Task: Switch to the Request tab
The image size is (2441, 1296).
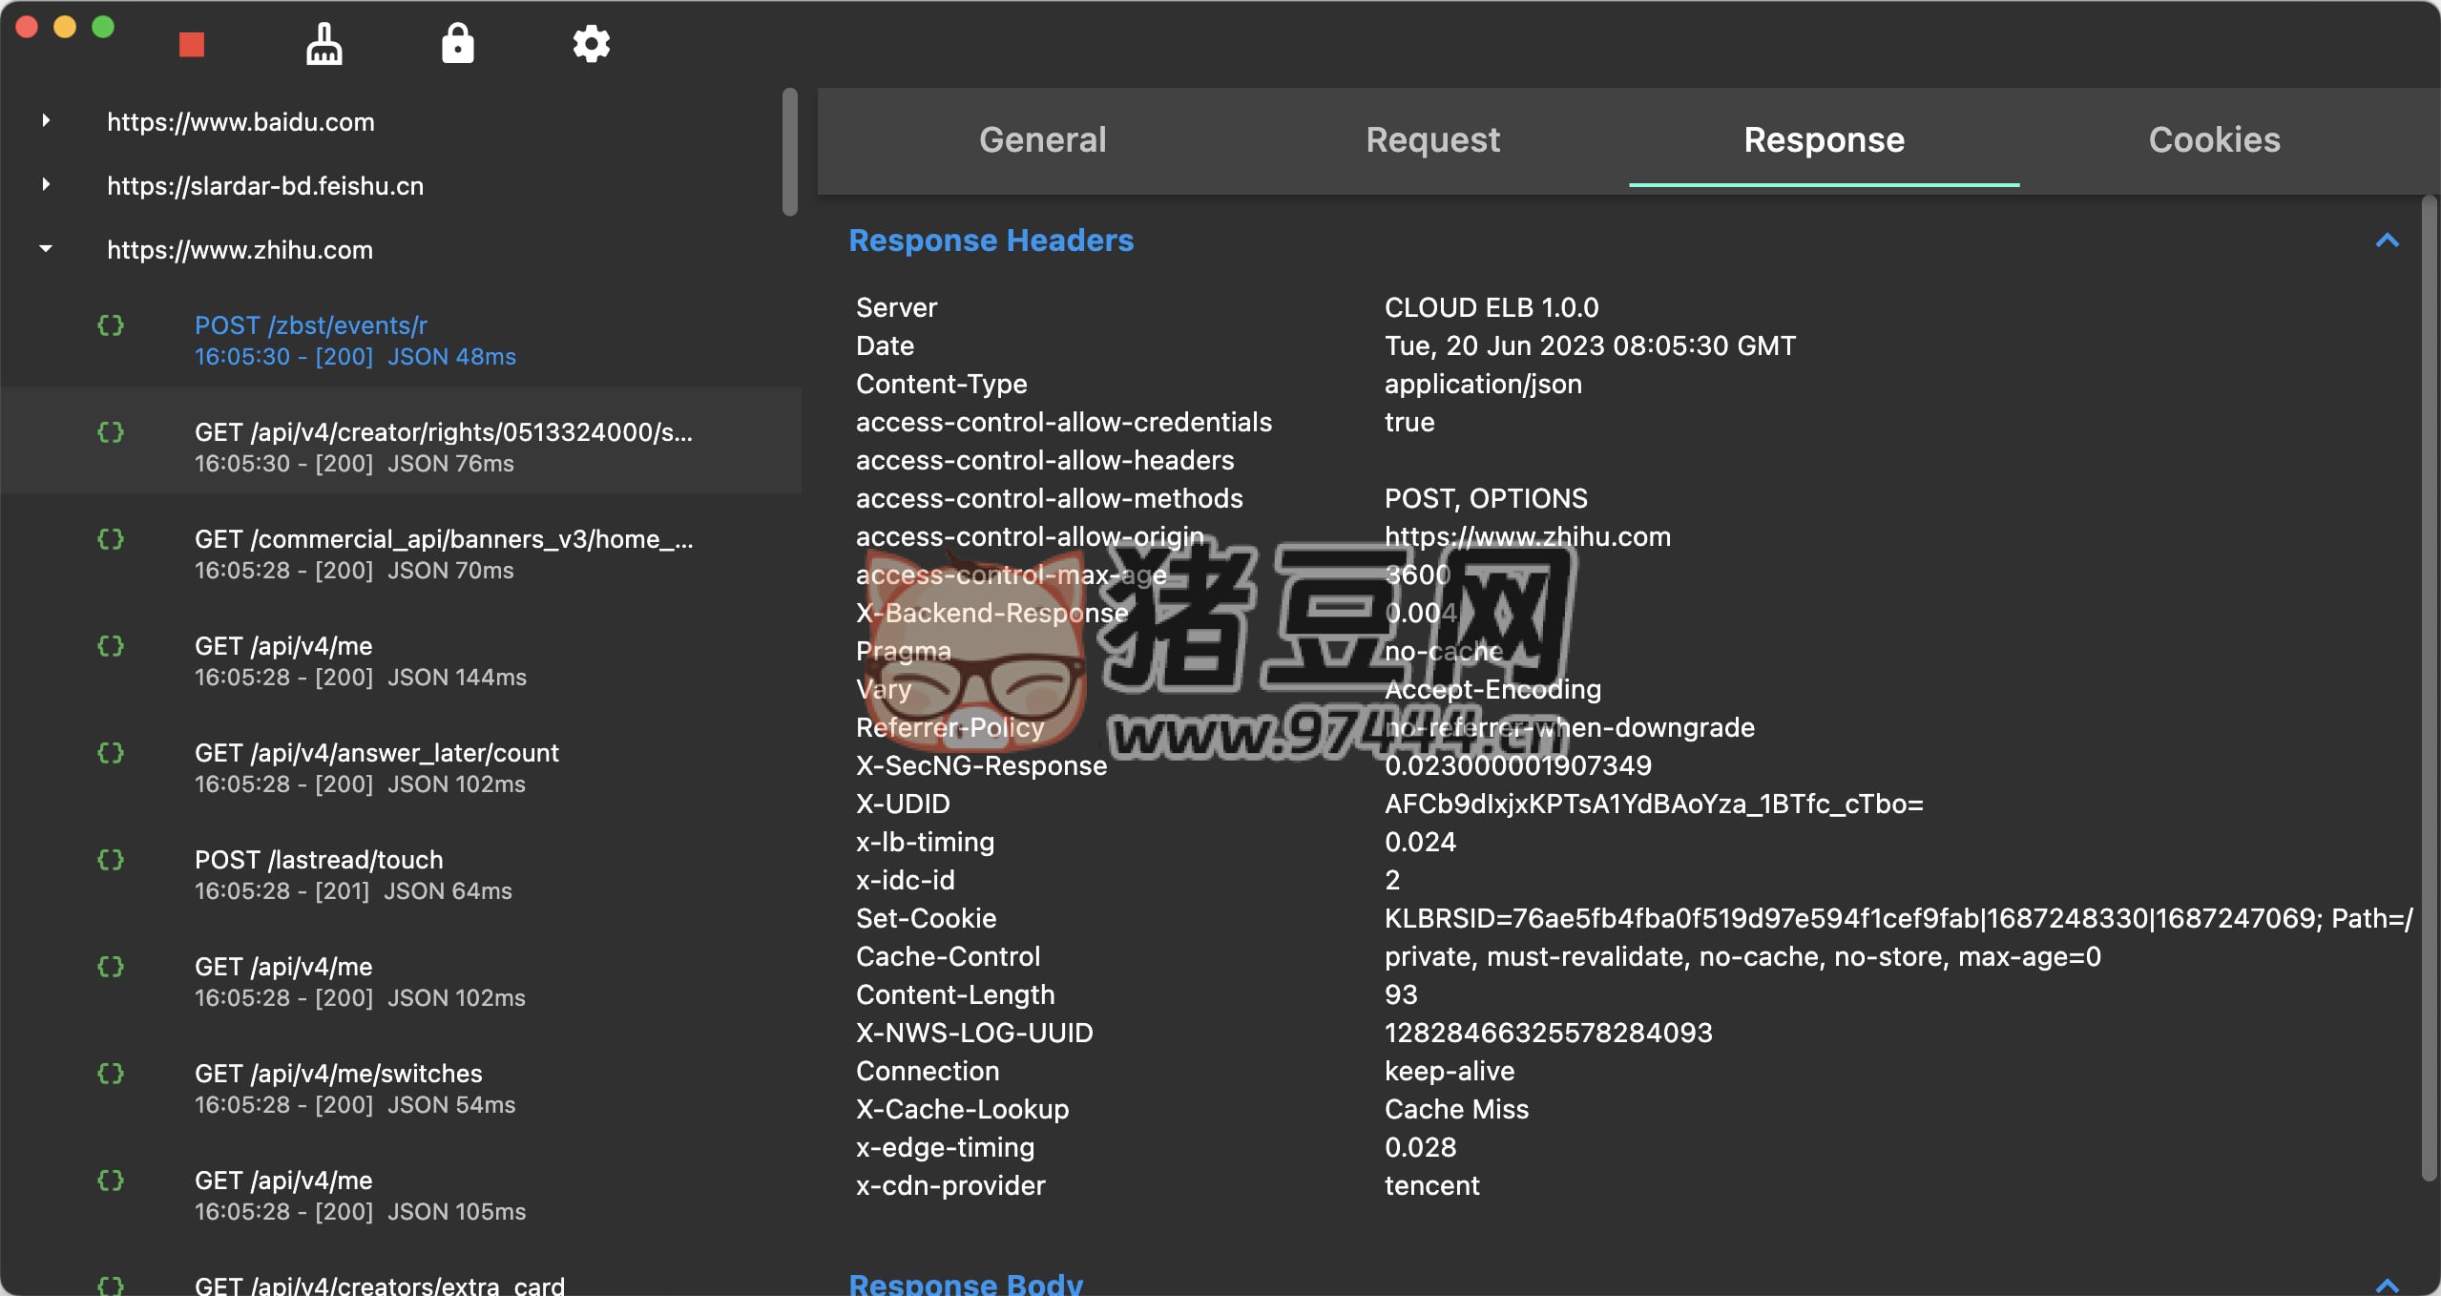Action: pyautogui.click(x=1432, y=140)
